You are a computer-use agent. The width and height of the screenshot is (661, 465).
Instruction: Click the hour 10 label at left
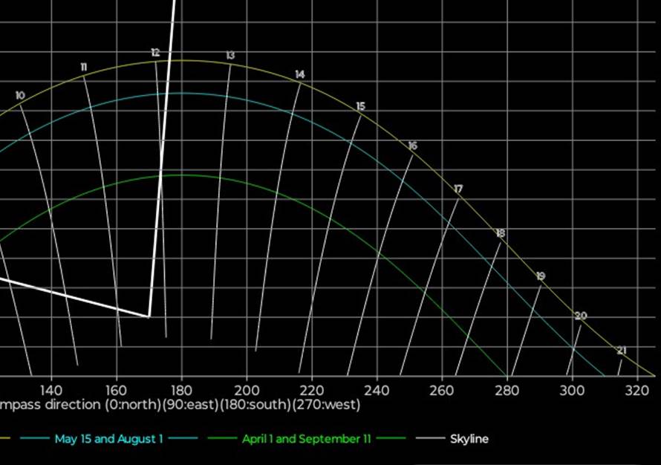pos(19,95)
